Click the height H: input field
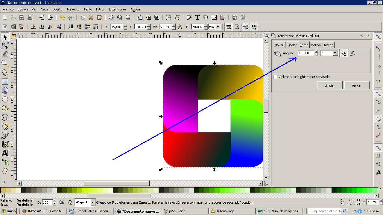The width and height of the screenshot is (383, 215). pos(197,27)
